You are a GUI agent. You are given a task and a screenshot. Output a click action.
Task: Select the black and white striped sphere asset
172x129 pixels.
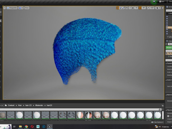point(89,115)
